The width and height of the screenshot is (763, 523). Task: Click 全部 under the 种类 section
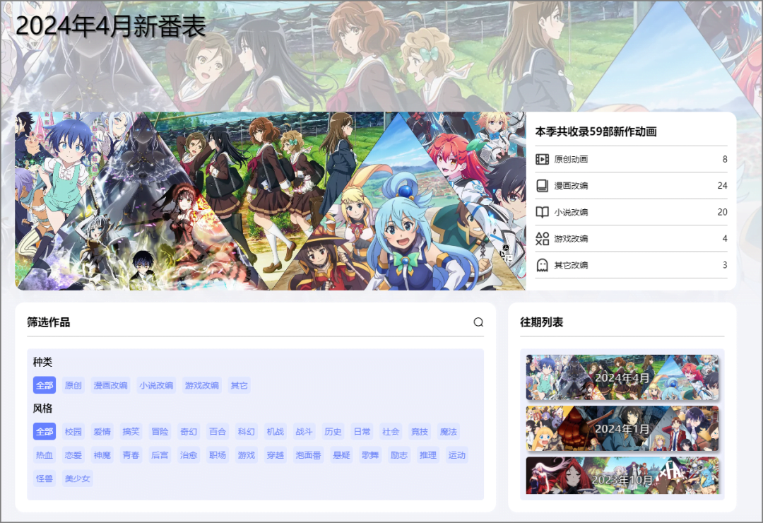point(44,385)
